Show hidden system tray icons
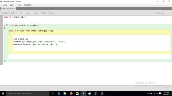Viewport: 172px width, 96px height. pos(148,94)
